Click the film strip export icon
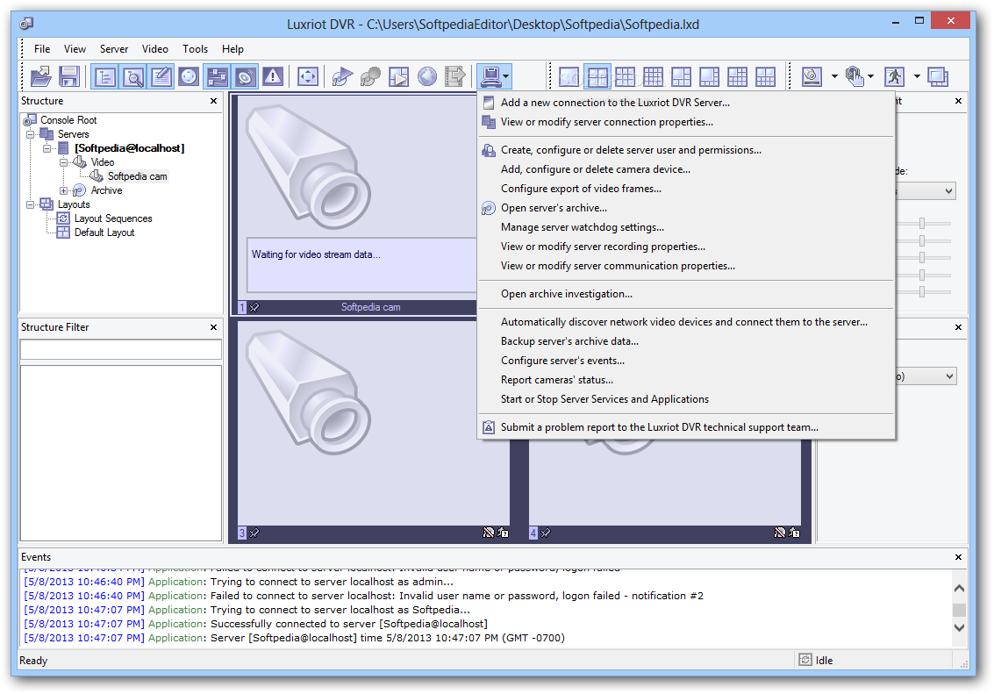The image size is (994, 694). (x=455, y=76)
